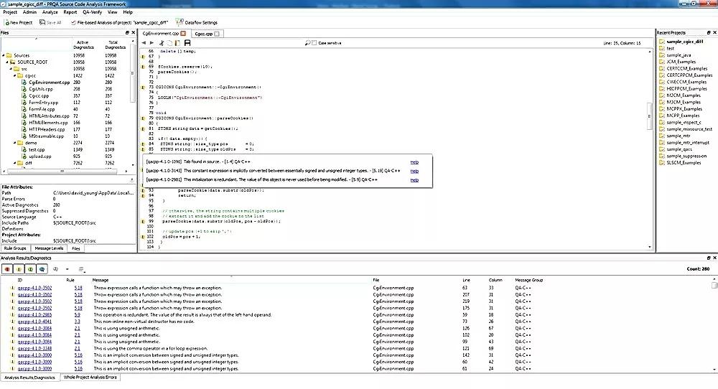Open the diagnostics column options dropdown
This screenshot has width=718, height=389.
click(82, 270)
